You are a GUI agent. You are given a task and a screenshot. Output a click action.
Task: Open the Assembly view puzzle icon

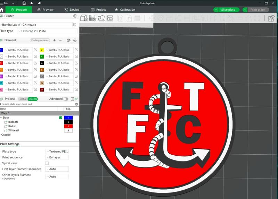tap(271, 18)
